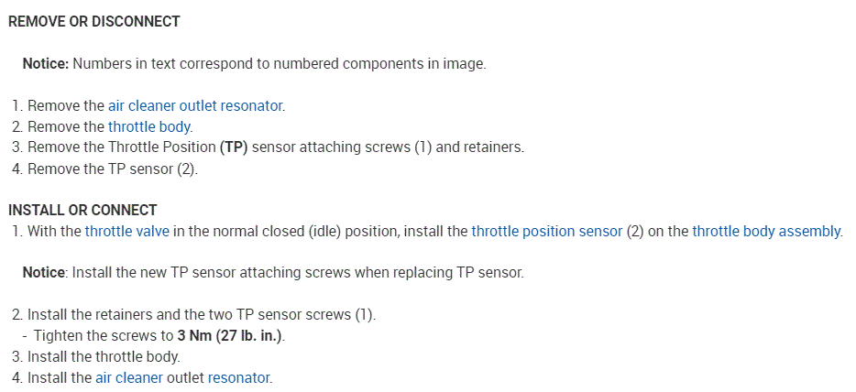Open the resonator link in the last install step
The width and height of the screenshot is (856, 392).
pos(238,377)
